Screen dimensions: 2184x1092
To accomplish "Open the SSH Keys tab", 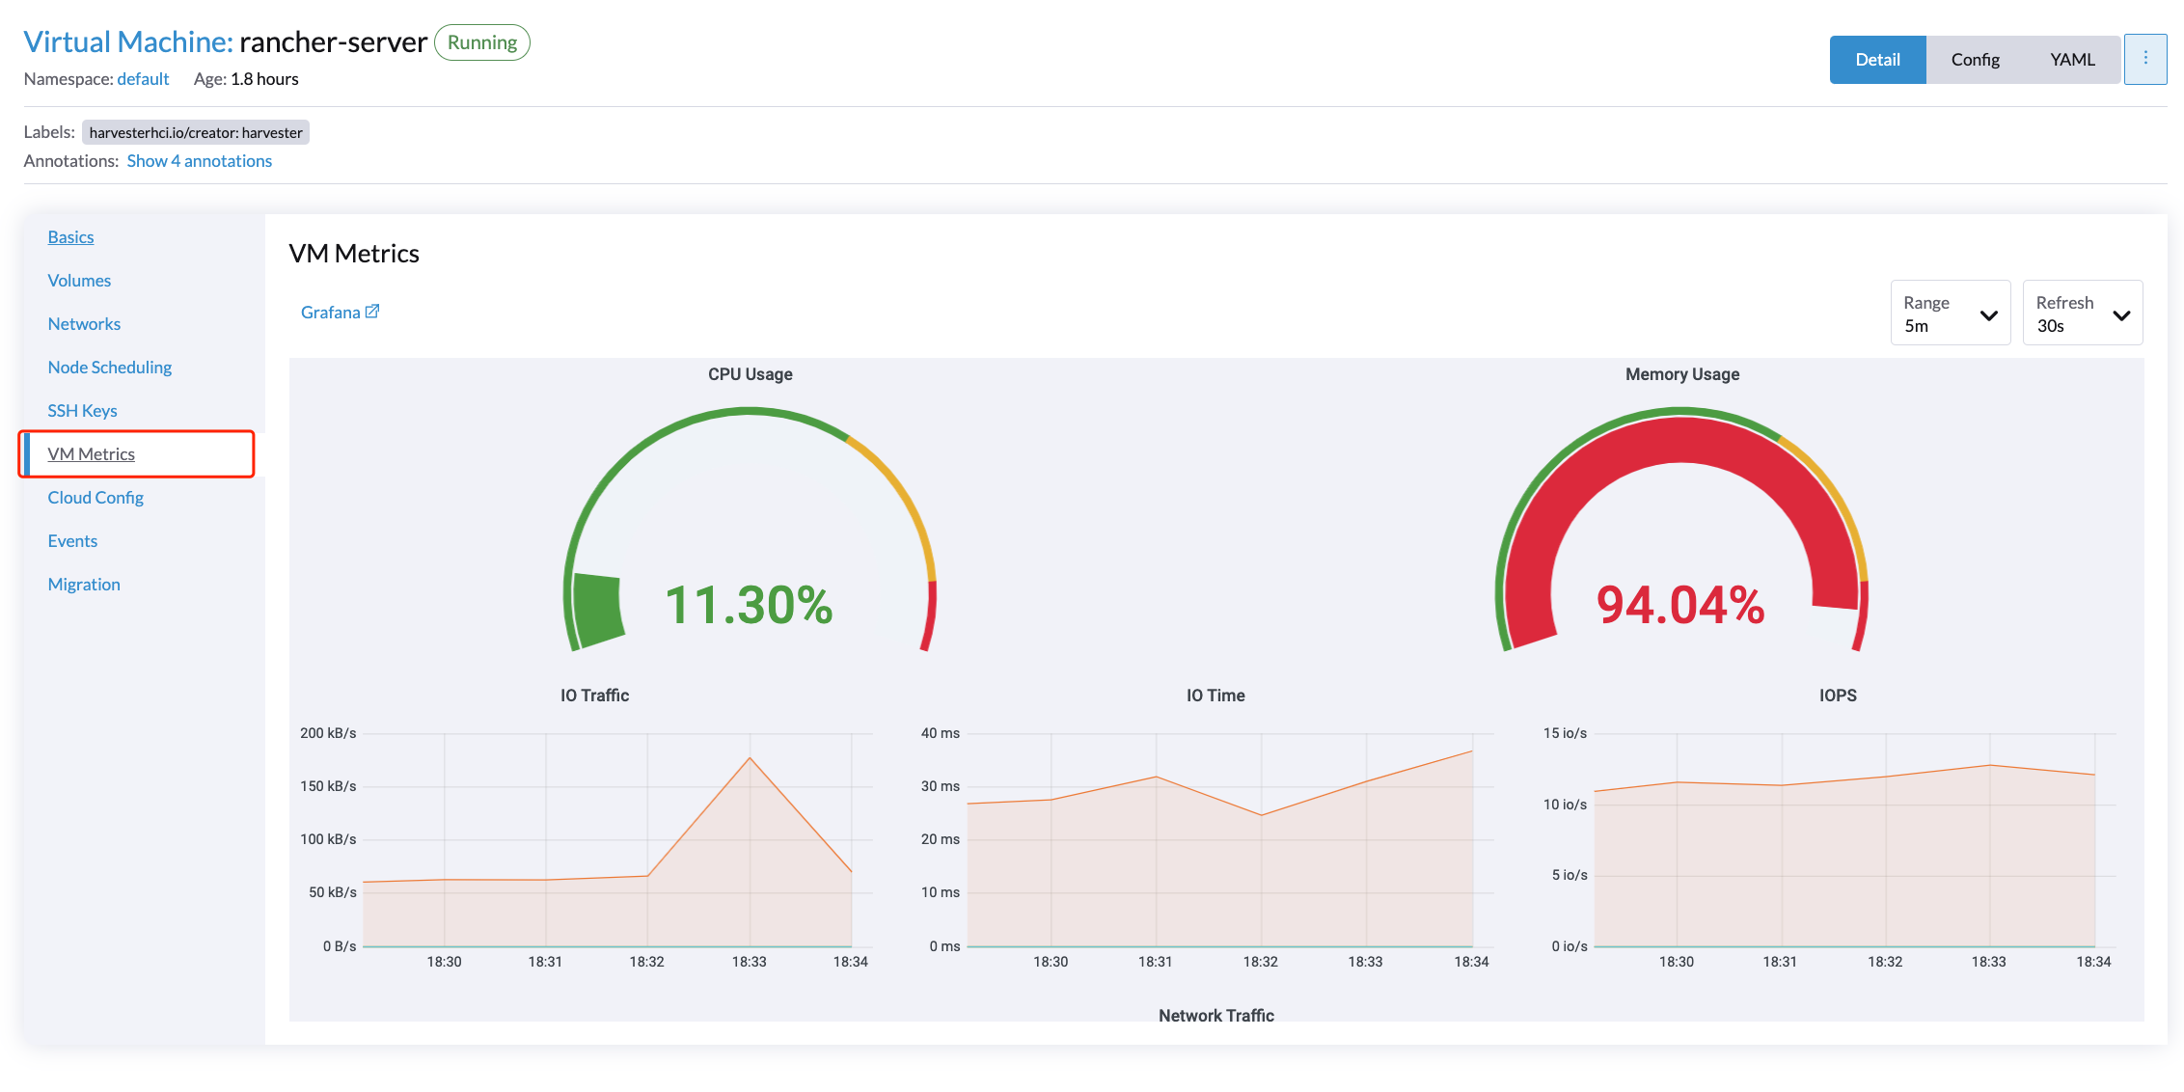I will 82,410.
